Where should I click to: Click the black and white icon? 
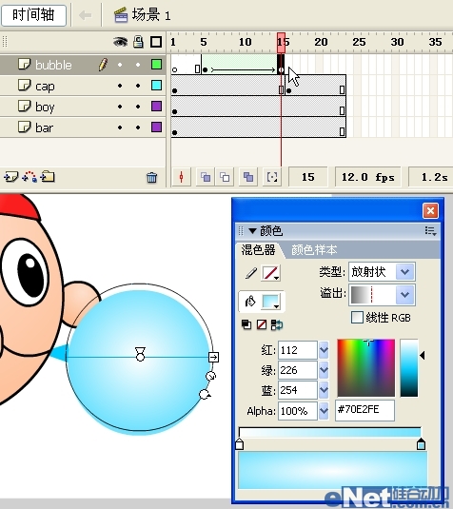click(246, 324)
